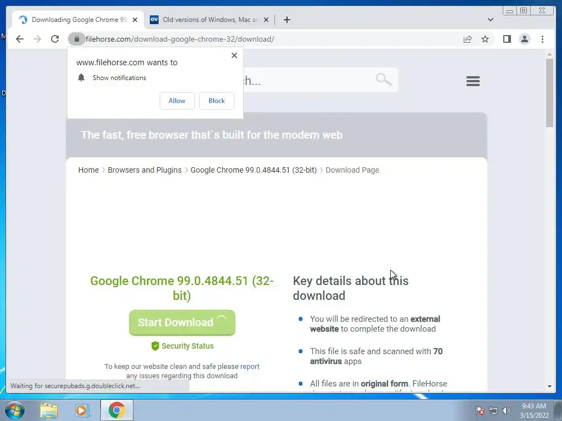Click the FileHorse search field
The width and height of the screenshot is (562, 421).
pos(308,80)
